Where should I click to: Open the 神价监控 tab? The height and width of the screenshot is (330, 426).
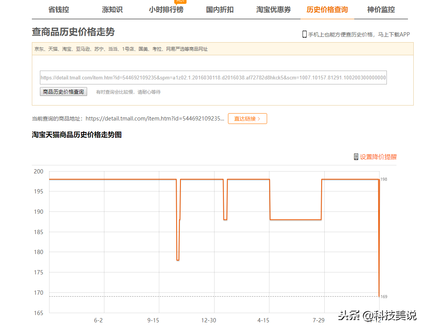coord(381,10)
